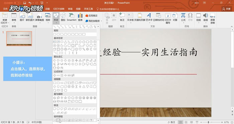Select the home action button shape
This screenshot has width=234, height=124.
pyautogui.click(x=69, y=120)
